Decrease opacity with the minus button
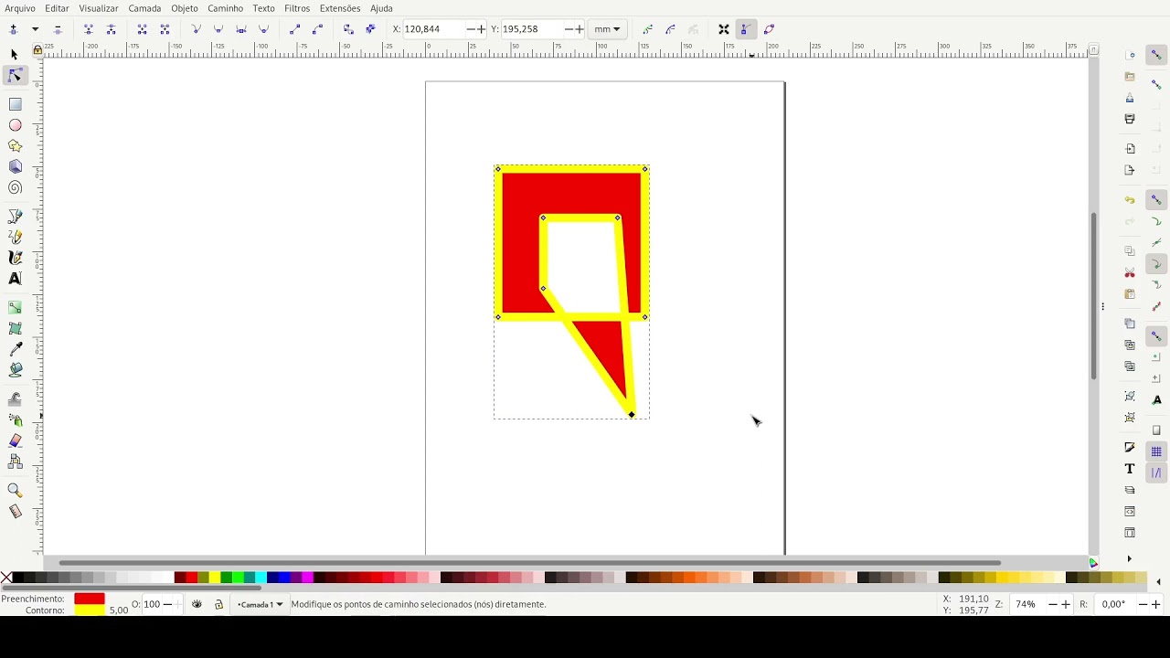The width and height of the screenshot is (1170, 658). [167, 604]
